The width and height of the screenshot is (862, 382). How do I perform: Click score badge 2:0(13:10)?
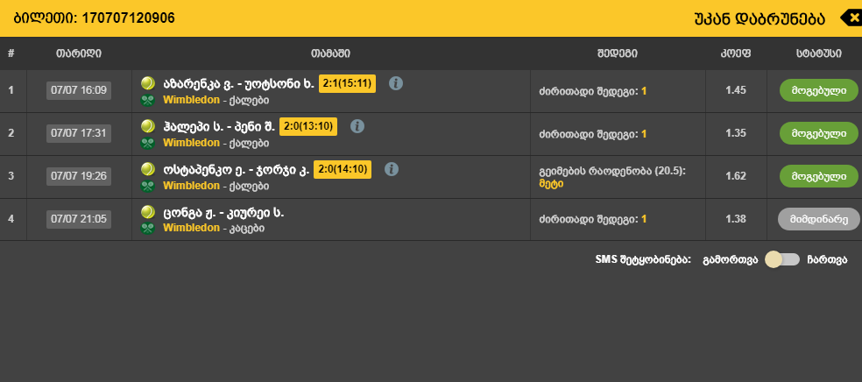[308, 126]
